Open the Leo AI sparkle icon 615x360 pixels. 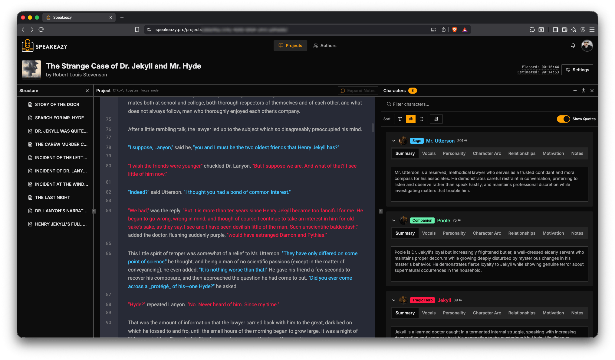(574, 30)
